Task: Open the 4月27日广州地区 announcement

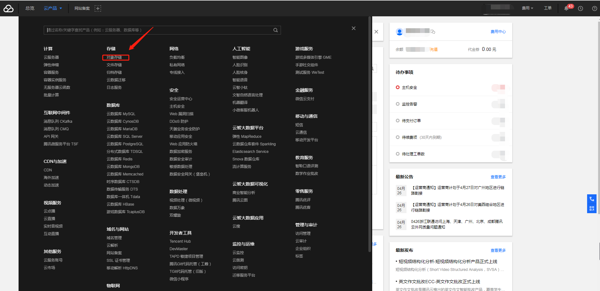Action: (458, 191)
